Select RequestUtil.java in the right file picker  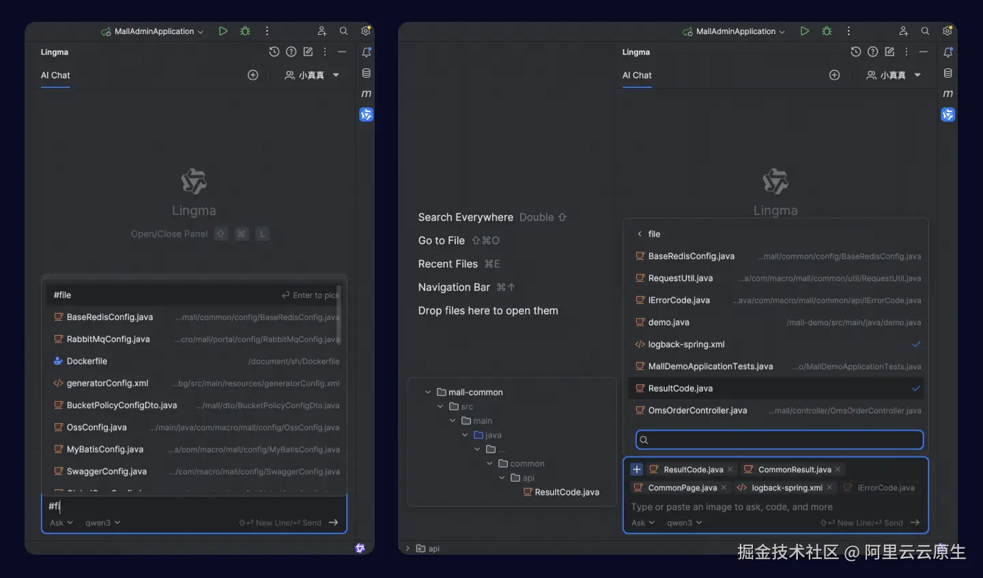tap(775, 278)
